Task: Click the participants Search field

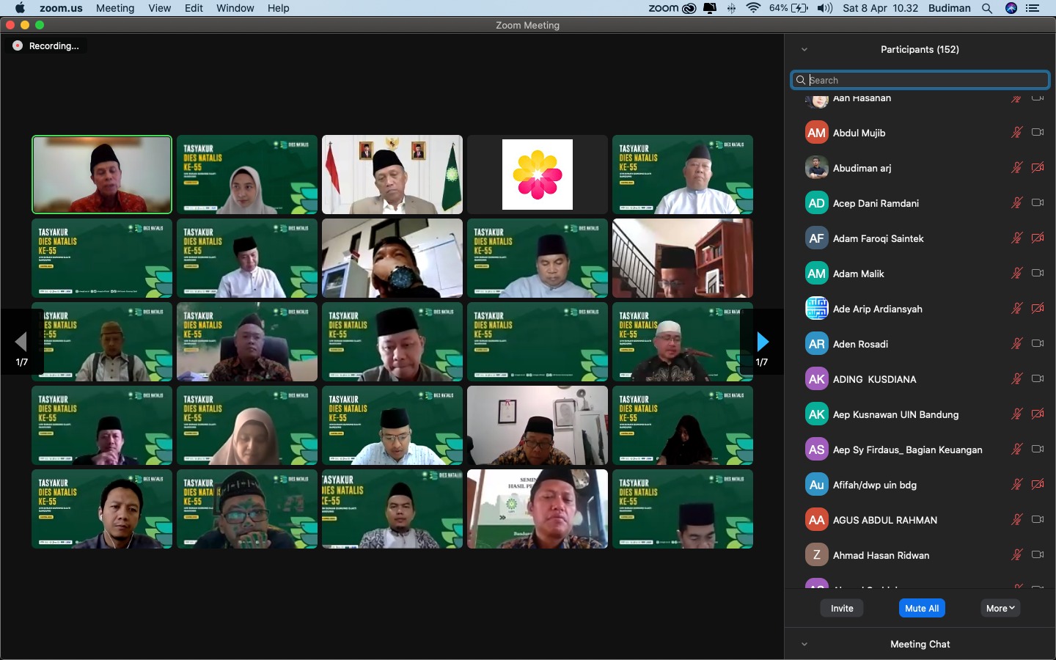Action: (920, 80)
